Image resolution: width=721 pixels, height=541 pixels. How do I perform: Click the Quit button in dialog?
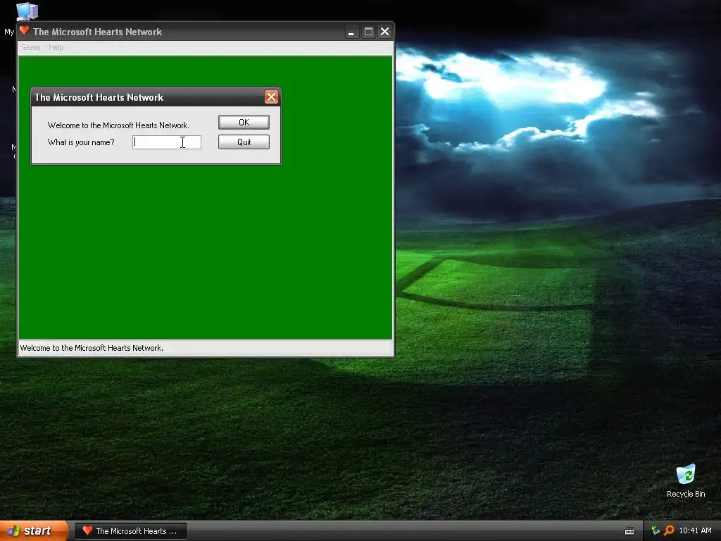[244, 142]
